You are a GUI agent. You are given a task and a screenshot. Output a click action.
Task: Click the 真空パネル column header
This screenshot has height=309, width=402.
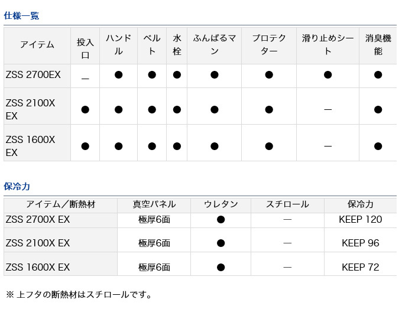pyautogui.click(x=154, y=204)
